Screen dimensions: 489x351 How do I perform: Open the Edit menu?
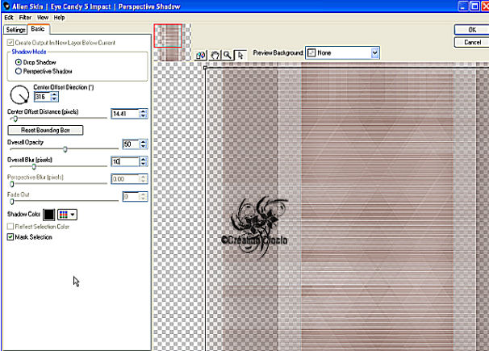pyautogui.click(x=9, y=18)
